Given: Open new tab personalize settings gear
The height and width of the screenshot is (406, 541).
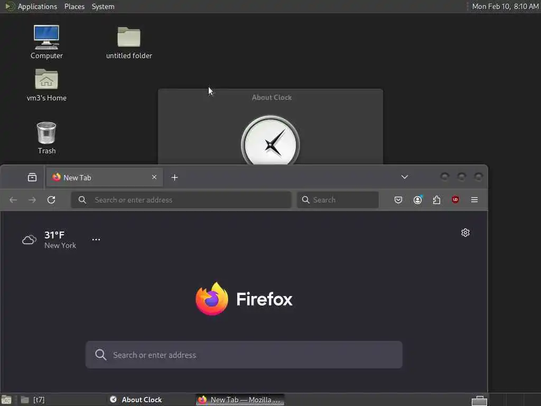Looking at the screenshot, I should (x=465, y=233).
